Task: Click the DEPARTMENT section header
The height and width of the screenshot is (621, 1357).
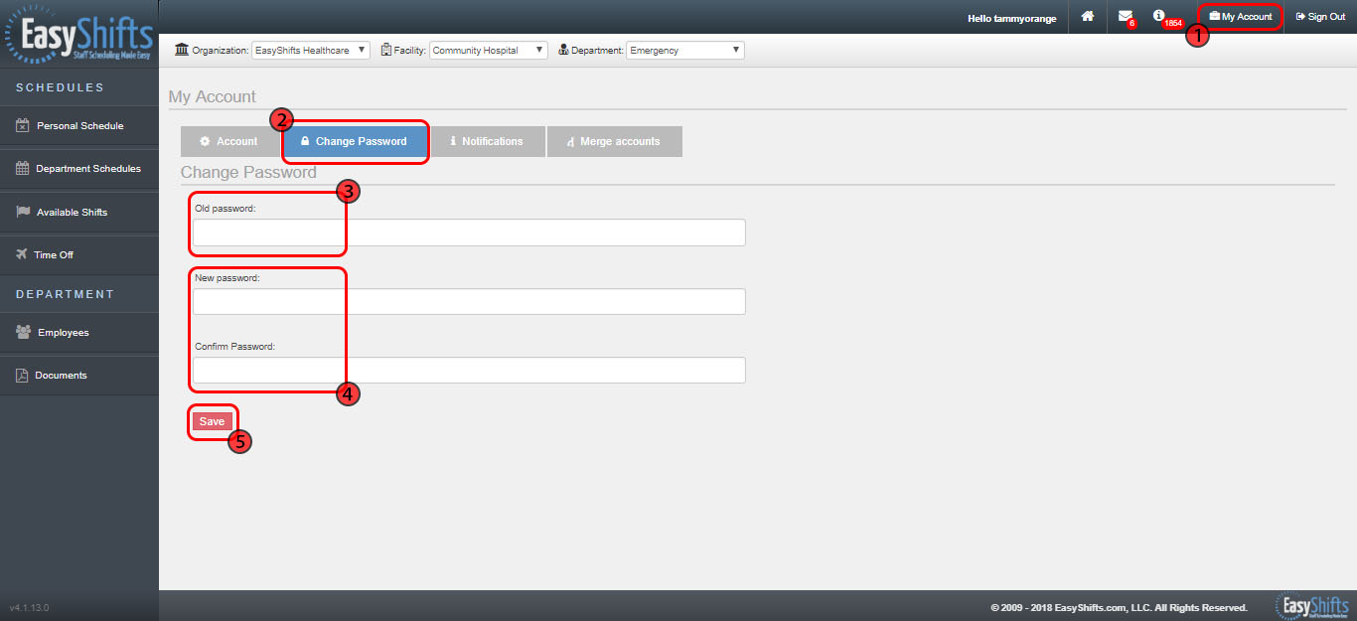Action: pyautogui.click(x=65, y=294)
